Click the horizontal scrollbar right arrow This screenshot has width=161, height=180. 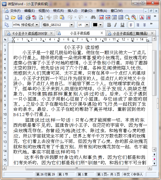(150, 168)
